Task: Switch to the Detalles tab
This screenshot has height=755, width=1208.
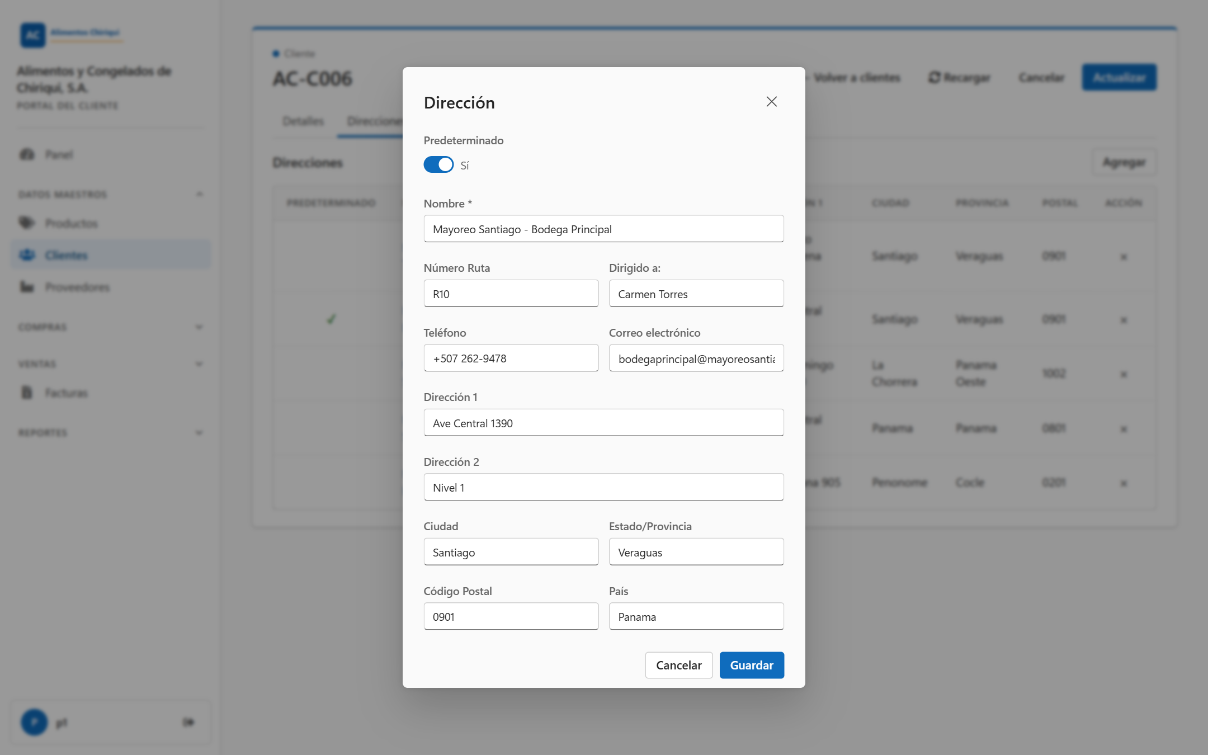Action: [x=303, y=121]
